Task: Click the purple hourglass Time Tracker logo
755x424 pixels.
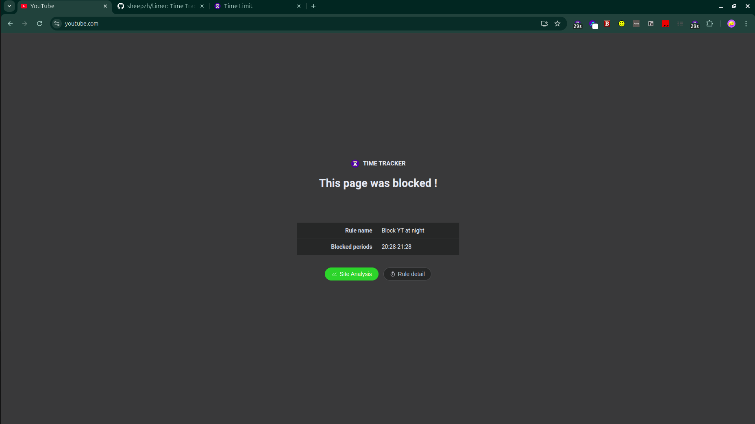Action: pos(355,163)
